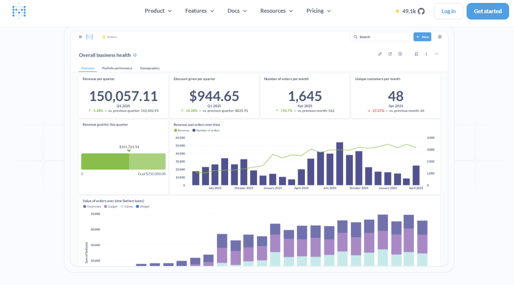Click in the dashboard Search field
The image size is (514, 285).
(380, 37)
